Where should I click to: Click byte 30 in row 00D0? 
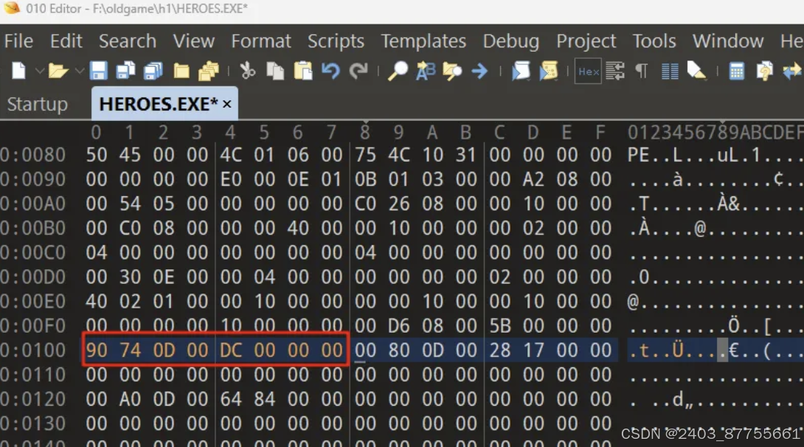(131, 277)
